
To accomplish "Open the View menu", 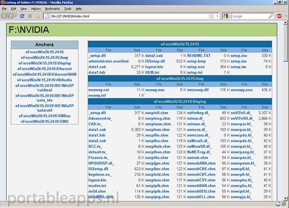I will [x=24, y=9].
